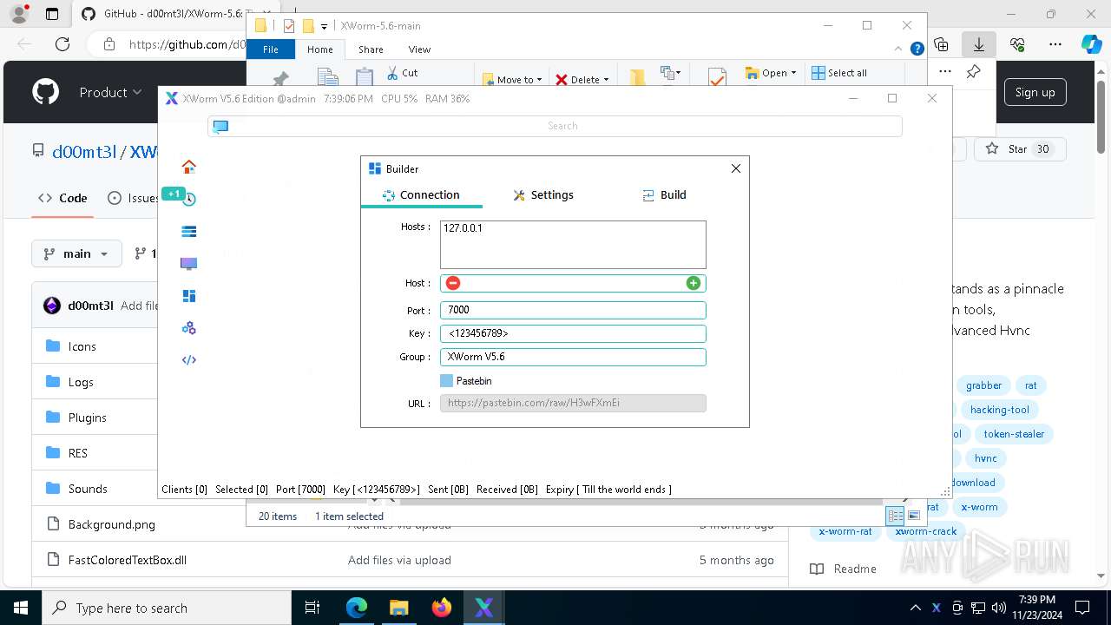Click Sign up on GitHub
This screenshot has height=625, width=1111.
(x=1035, y=92)
